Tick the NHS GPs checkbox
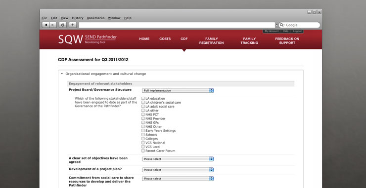 click(x=143, y=122)
